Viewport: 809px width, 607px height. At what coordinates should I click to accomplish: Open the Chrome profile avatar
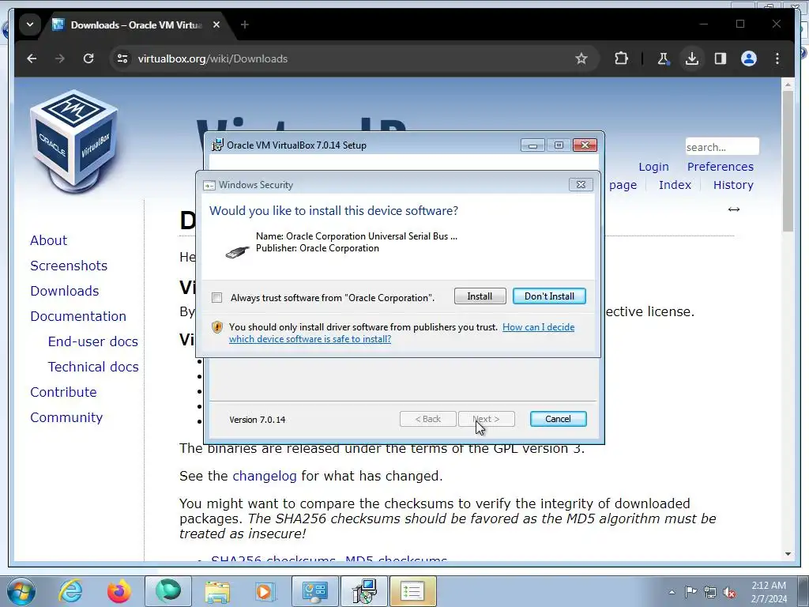749,58
